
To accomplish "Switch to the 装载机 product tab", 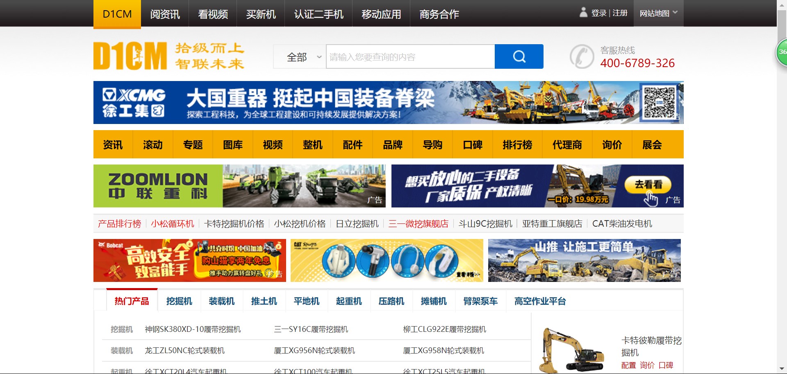I will click(221, 301).
